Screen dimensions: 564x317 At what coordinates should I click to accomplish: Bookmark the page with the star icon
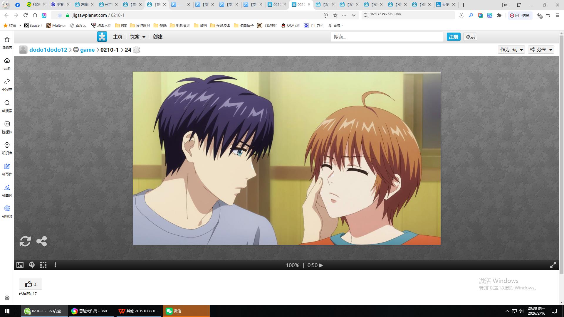point(335,15)
